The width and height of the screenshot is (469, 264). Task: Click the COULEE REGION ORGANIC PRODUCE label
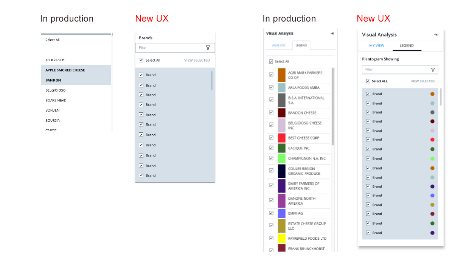pos(304,171)
